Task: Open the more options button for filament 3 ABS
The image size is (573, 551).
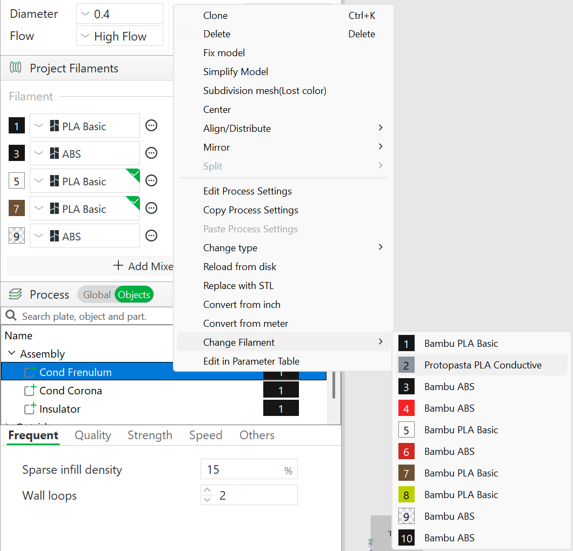Action: 151,153
